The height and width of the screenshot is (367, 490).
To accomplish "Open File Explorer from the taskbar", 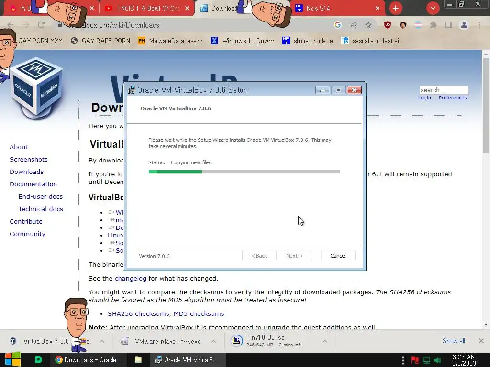I will 138,360.
